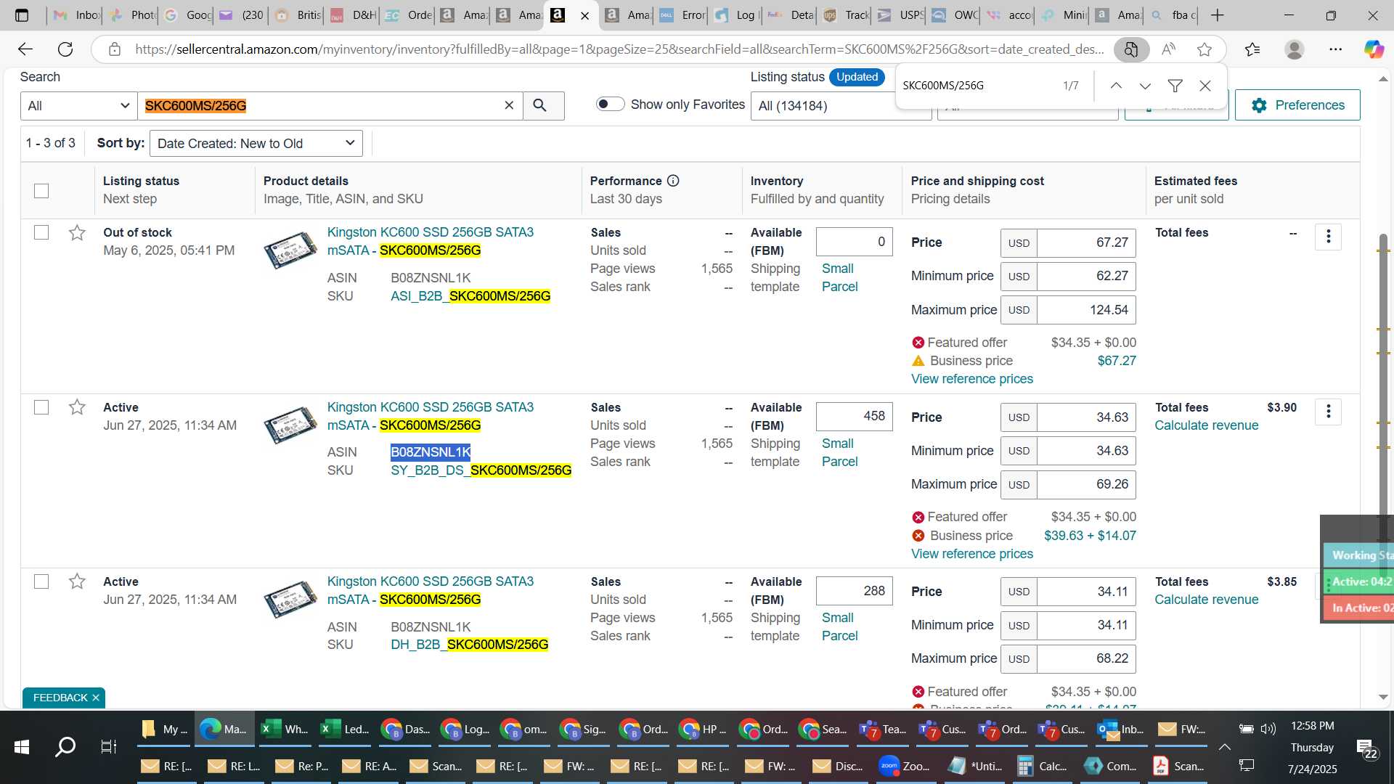Viewport: 1394px width, 784px height.
Task: Favorite the Out of stock listing star
Action: (x=77, y=233)
